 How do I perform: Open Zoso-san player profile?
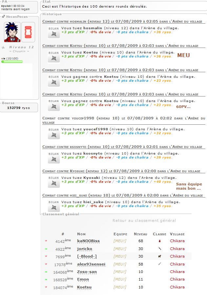point(87,272)
